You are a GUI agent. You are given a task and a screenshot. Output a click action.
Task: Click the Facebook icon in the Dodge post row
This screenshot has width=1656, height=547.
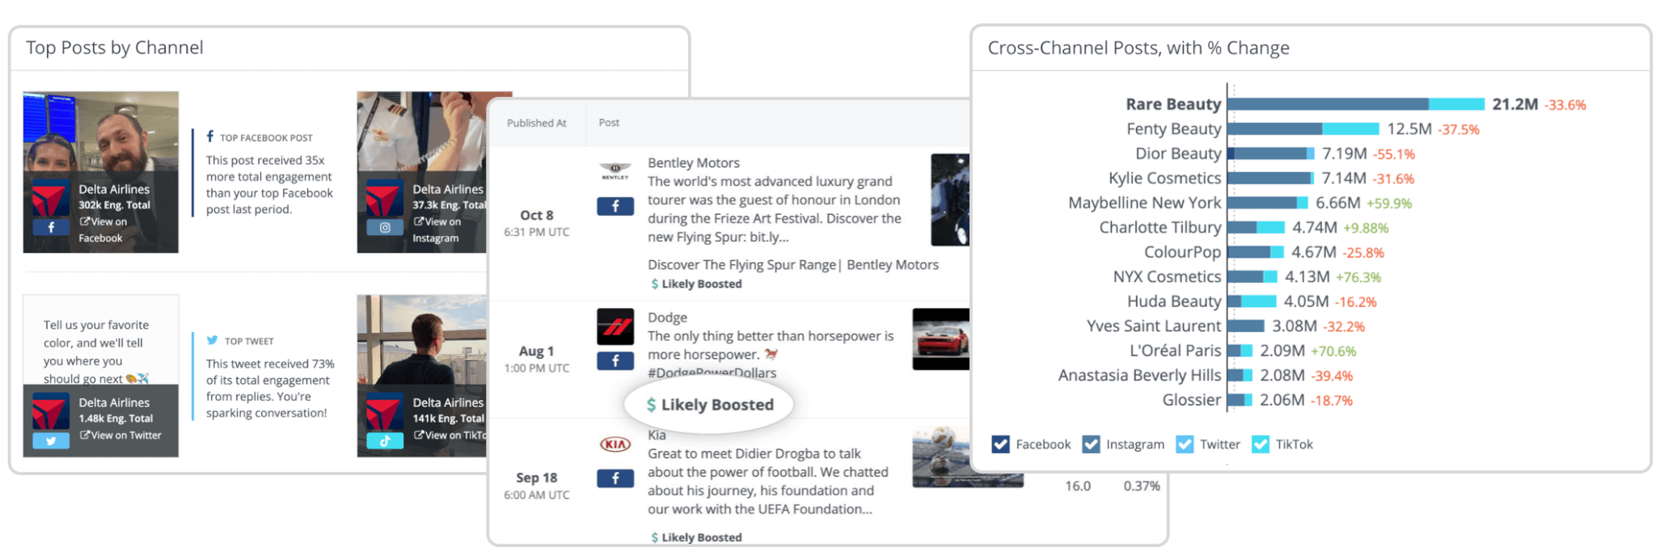pyautogui.click(x=615, y=361)
